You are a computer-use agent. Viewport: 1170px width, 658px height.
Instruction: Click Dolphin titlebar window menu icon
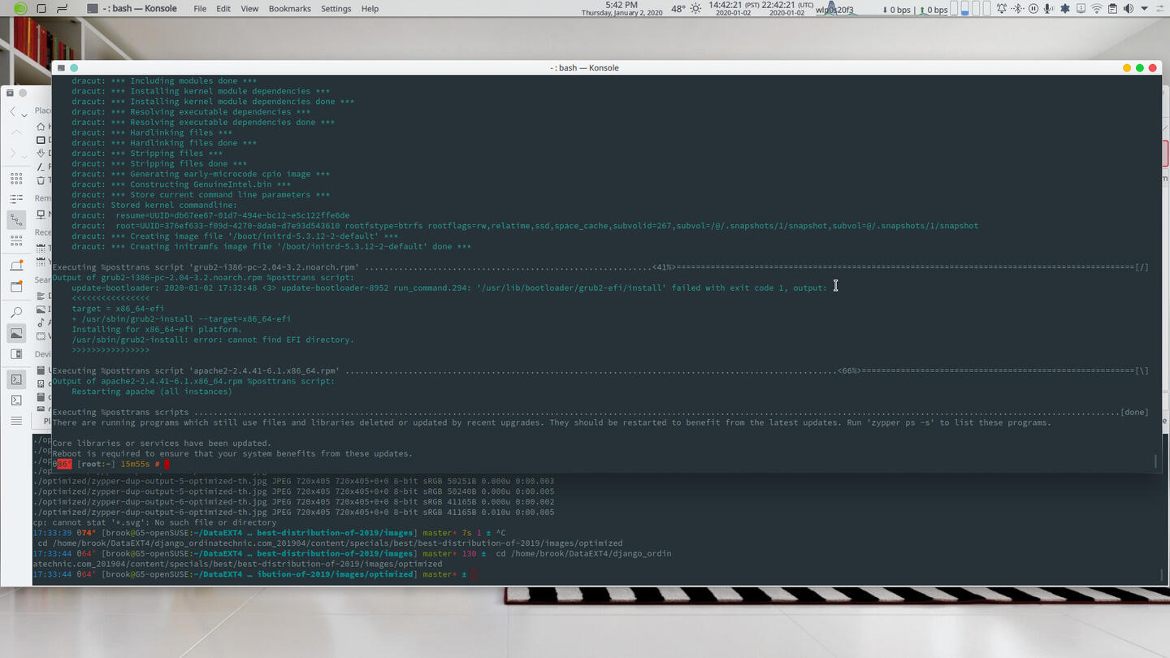tap(10, 93)
